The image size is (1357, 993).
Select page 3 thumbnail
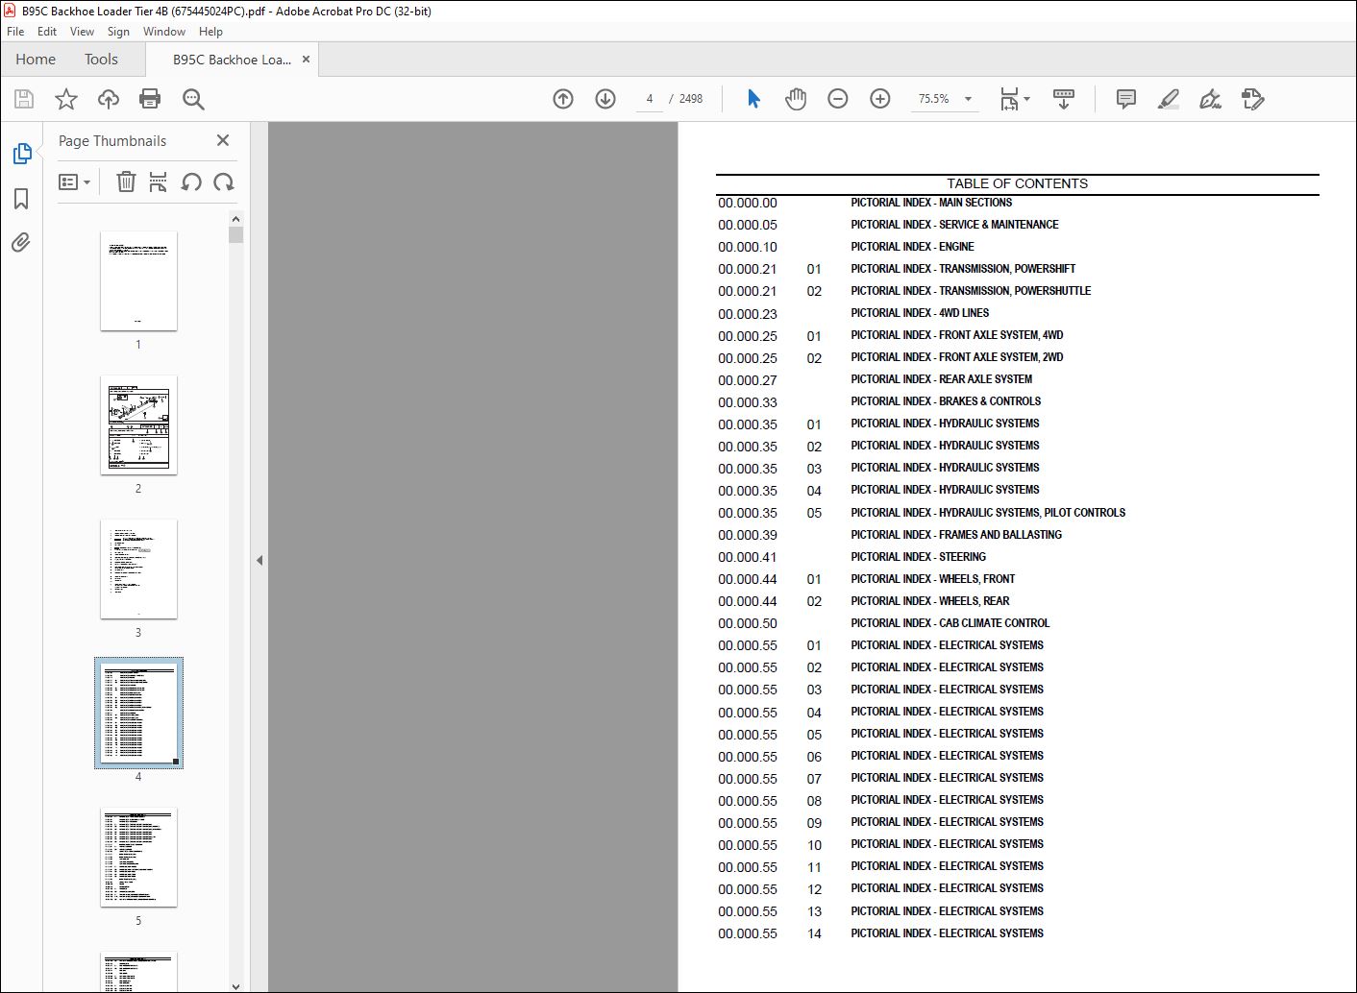(138, 569)
